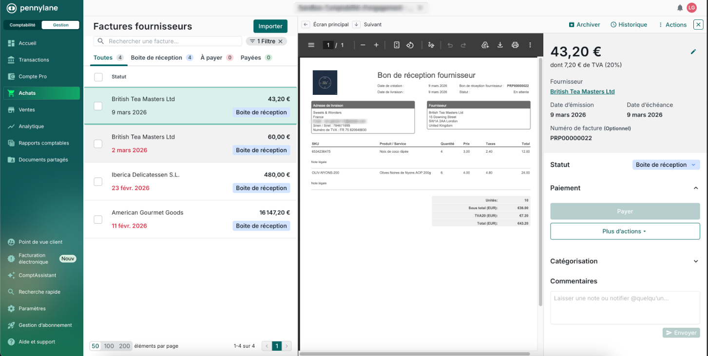Open the PDF sidebar hamburger menu
708x356 pixels.
click(311, 45)
